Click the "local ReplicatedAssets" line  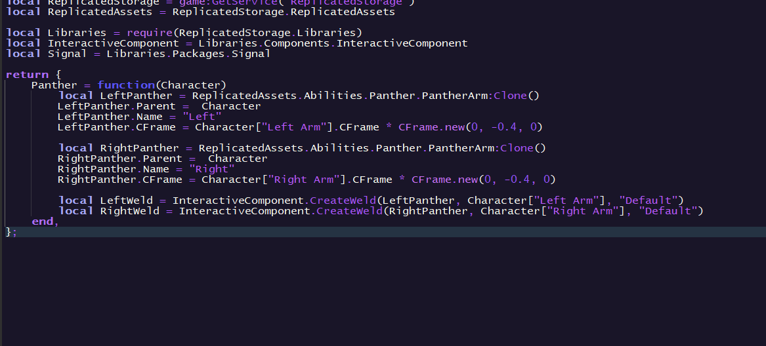click(200, 12)
